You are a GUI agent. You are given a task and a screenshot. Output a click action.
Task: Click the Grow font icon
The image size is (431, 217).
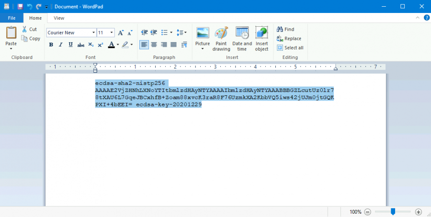click(x=121, y=33)
